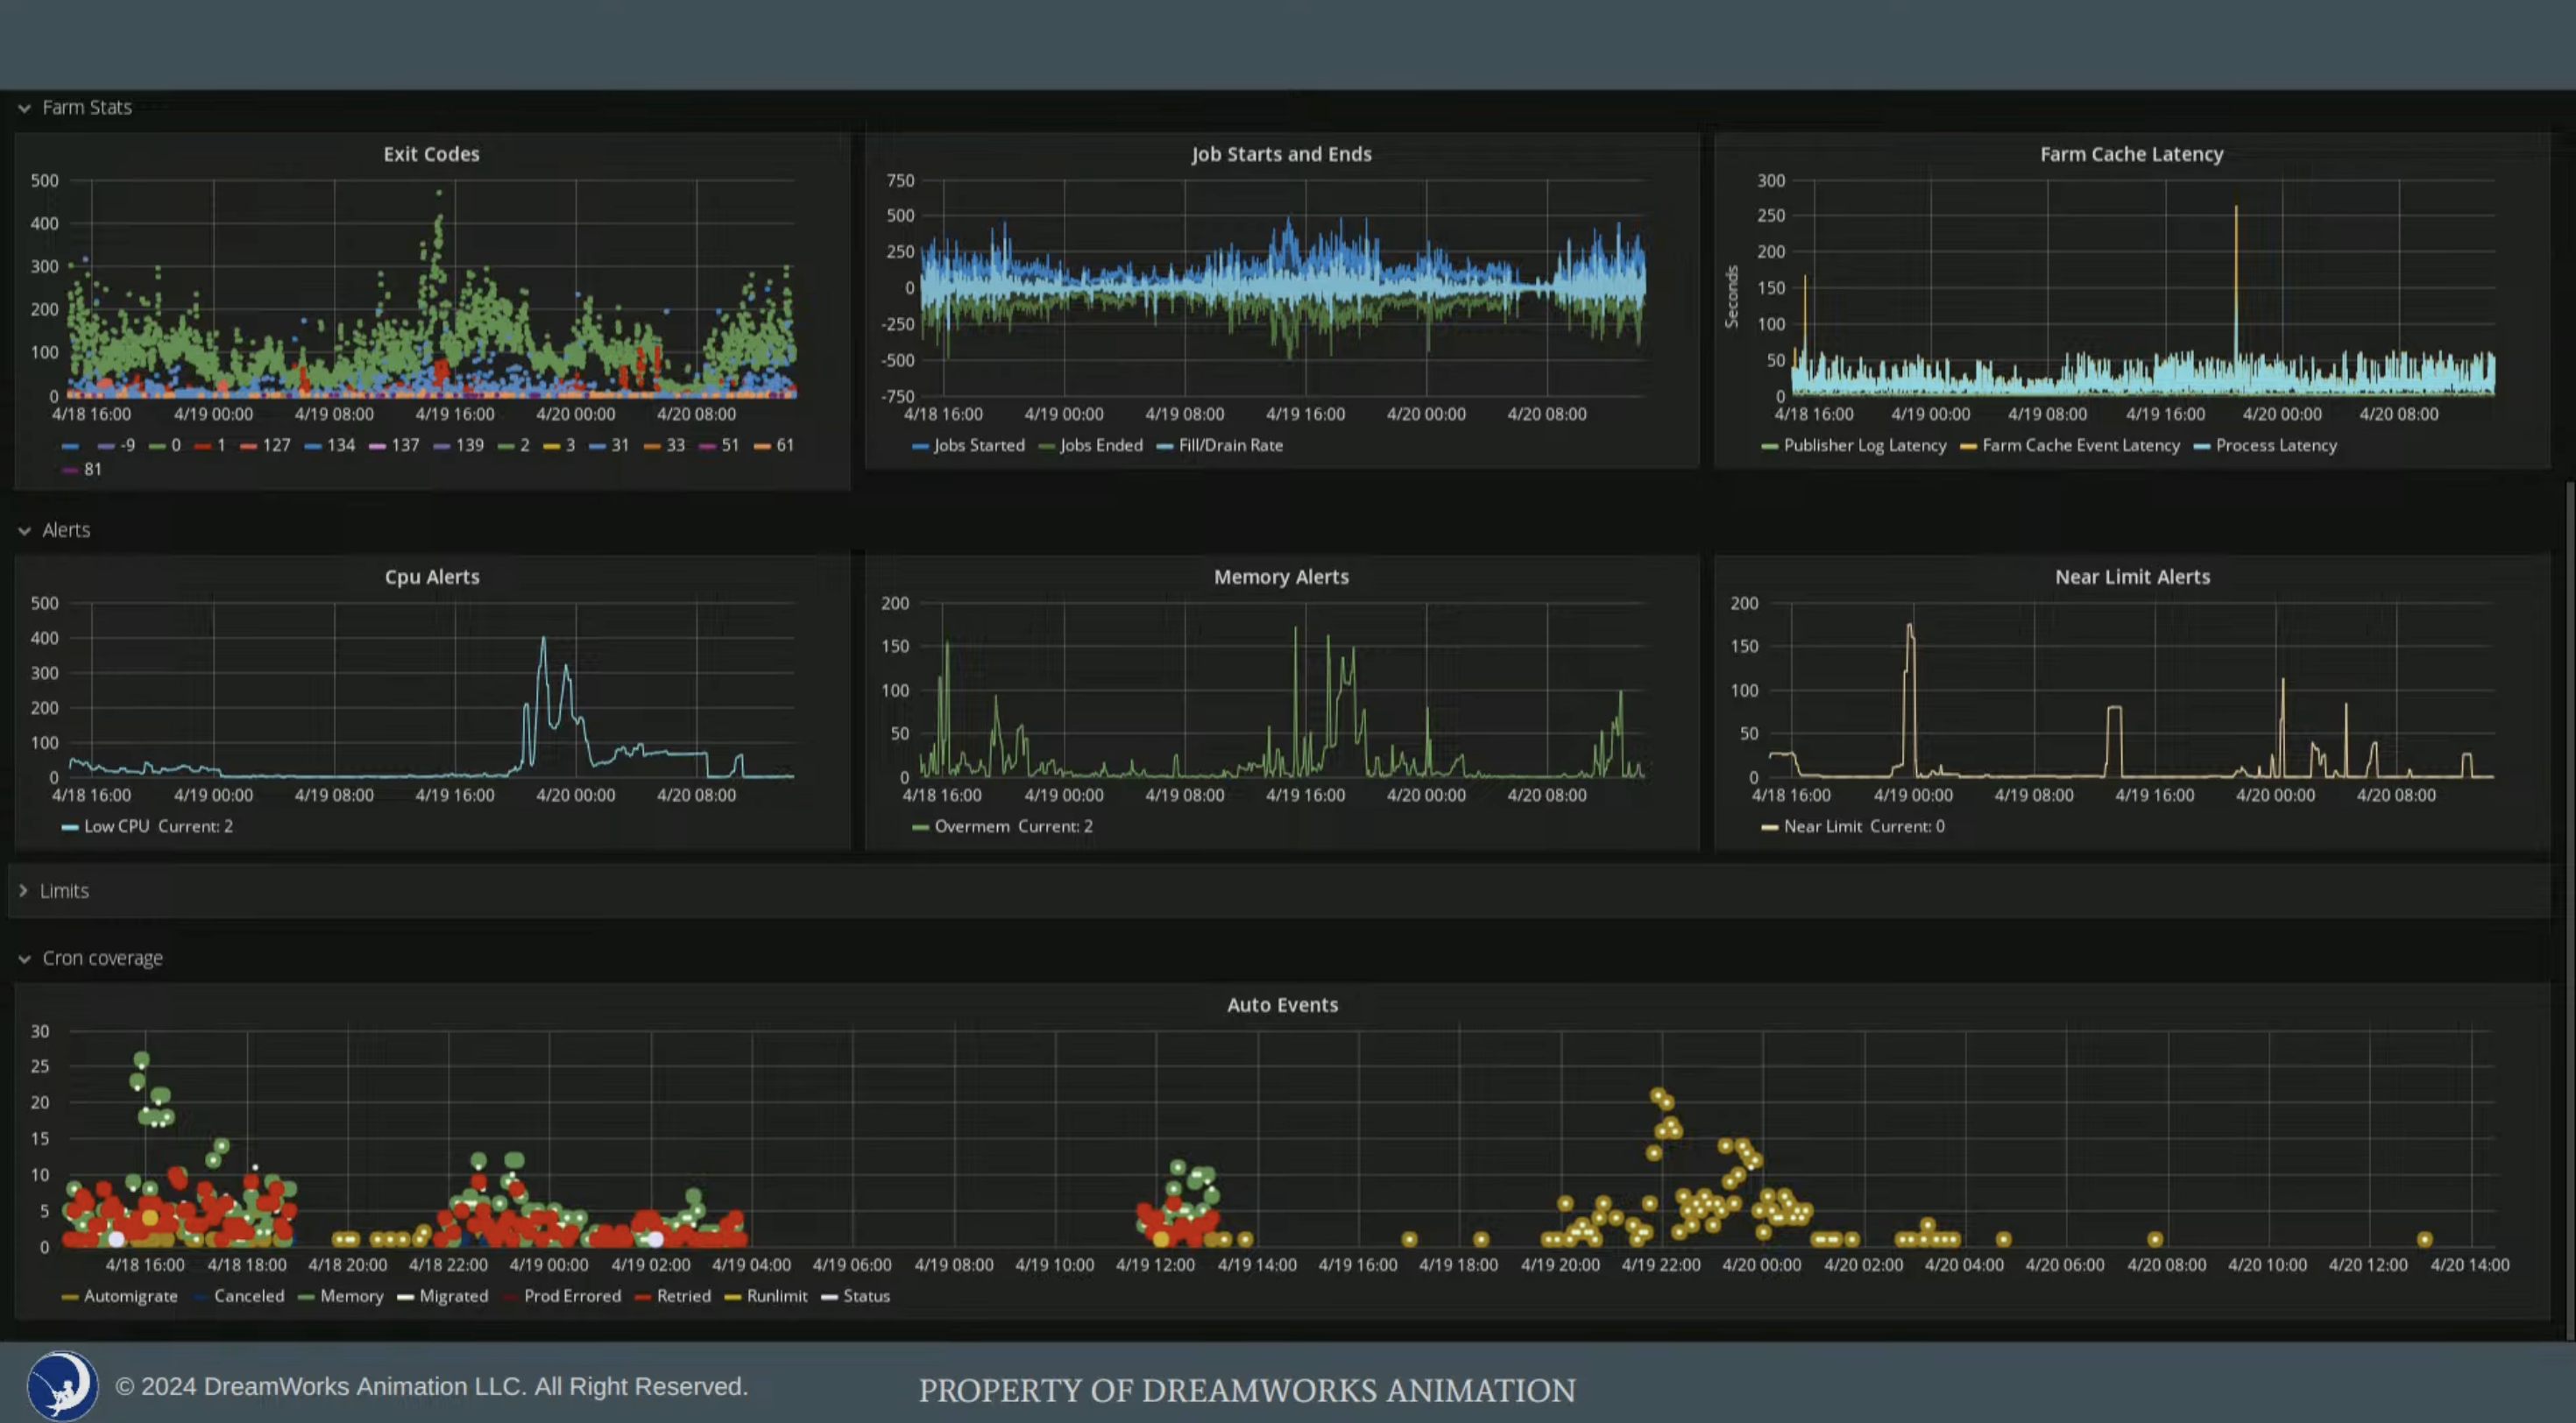The image size is (2576, 1423).
Task: Click the Status legend entry
Action: (865, 1296)
